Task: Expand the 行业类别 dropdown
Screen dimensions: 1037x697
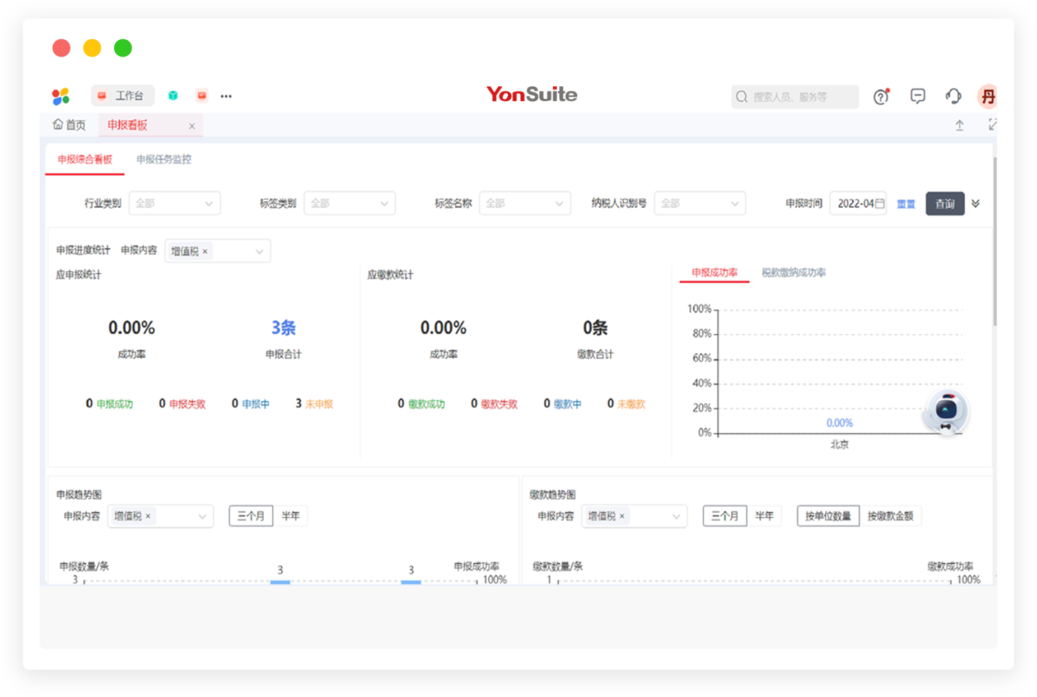Action: 175,203
